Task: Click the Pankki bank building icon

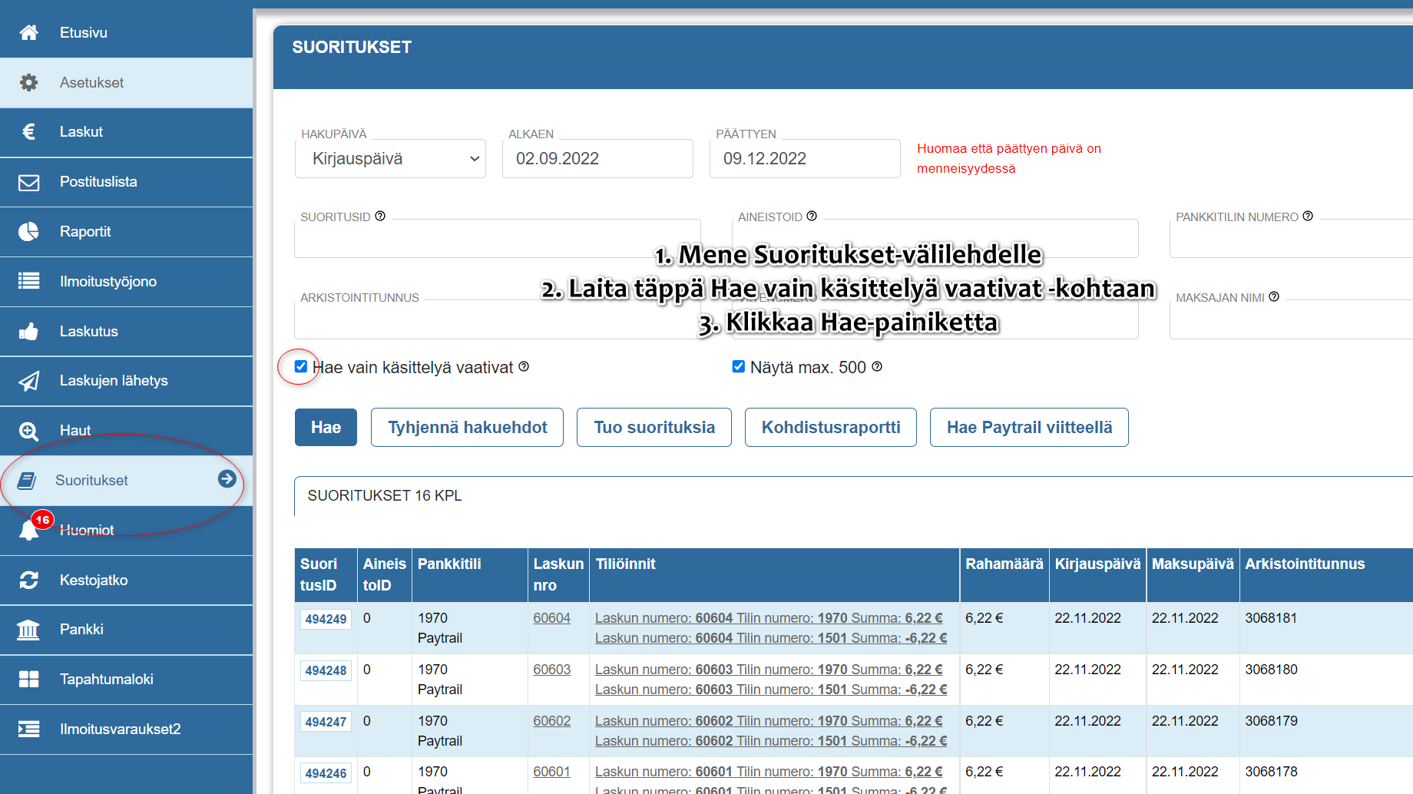Action: pos(28,630)
